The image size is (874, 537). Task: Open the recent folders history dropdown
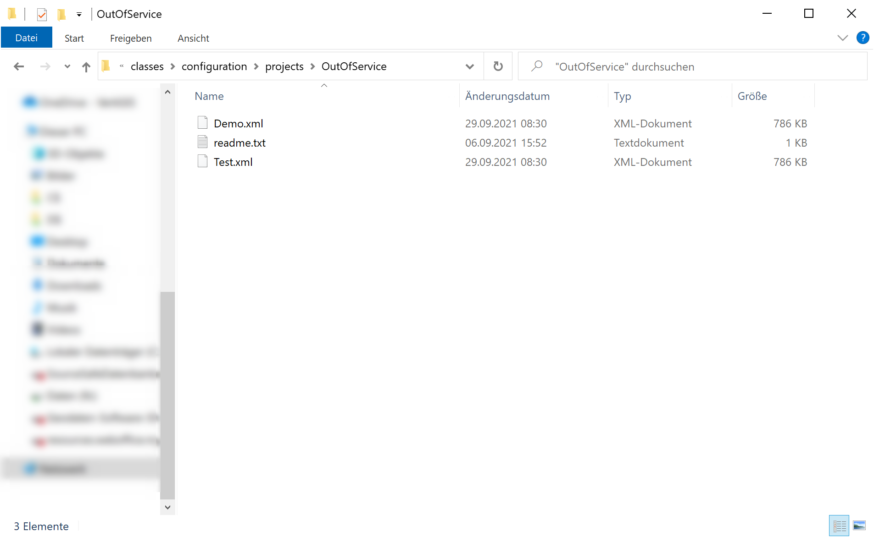(x=67, y=66)
